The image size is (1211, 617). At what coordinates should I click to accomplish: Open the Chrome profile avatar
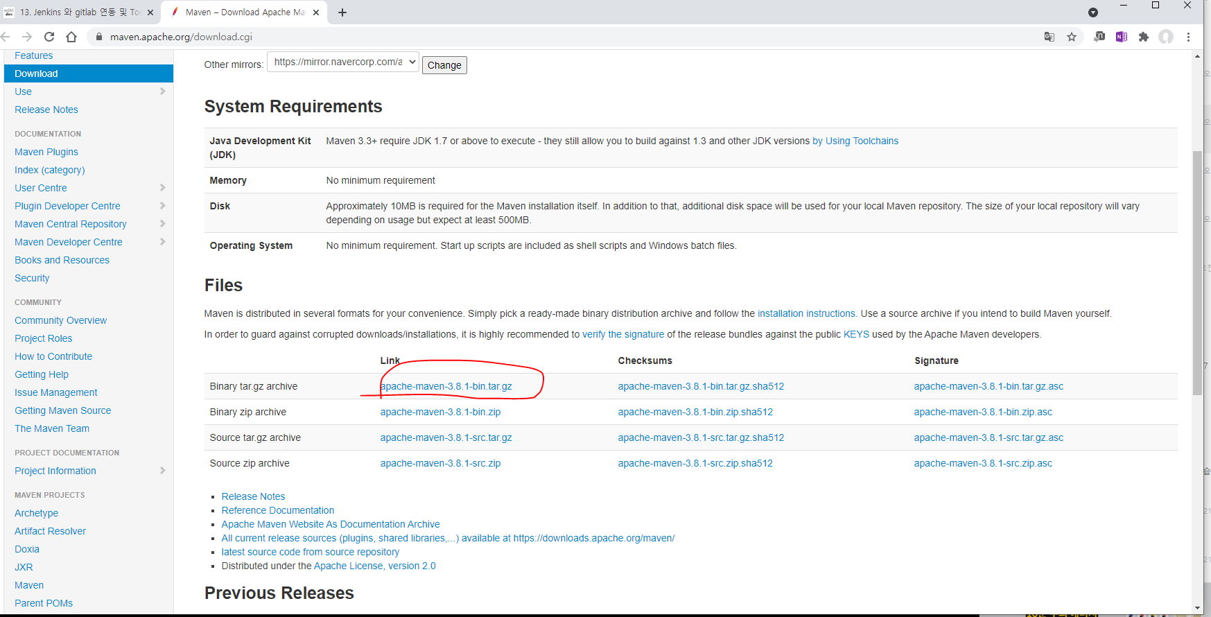1166,37
